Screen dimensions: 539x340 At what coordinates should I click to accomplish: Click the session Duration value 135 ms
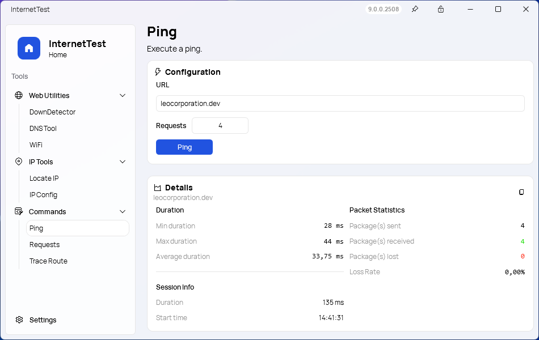coord(333,302)
